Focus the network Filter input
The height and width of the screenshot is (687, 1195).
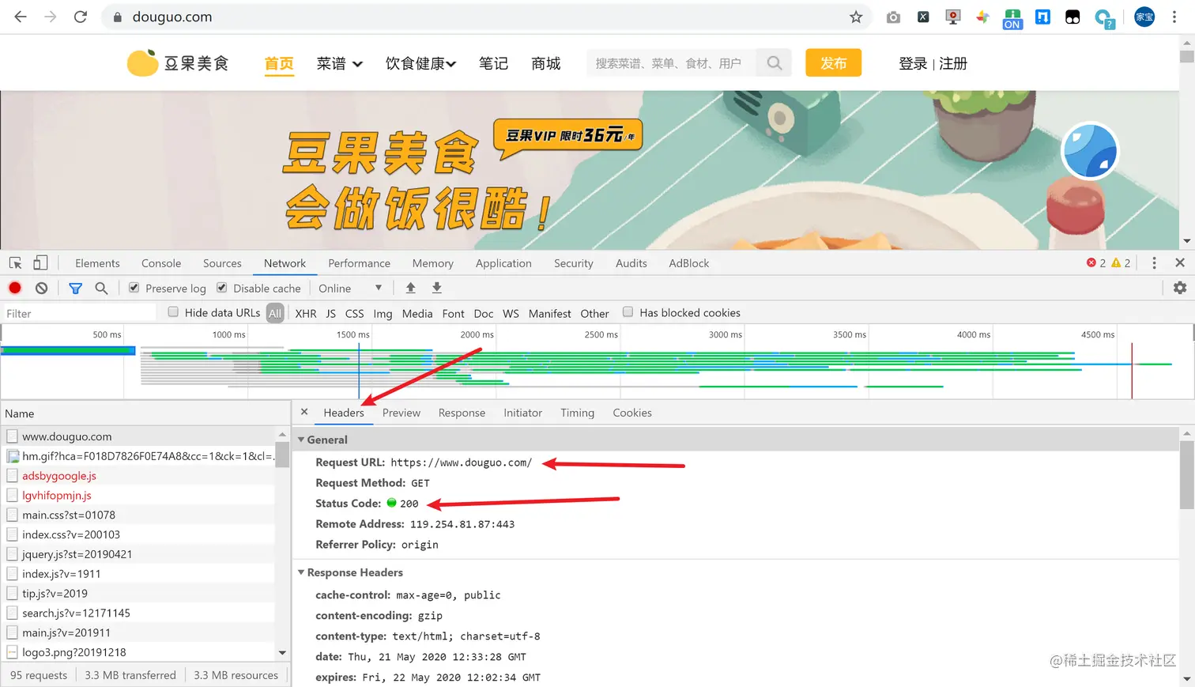click(x=79, y=313)
